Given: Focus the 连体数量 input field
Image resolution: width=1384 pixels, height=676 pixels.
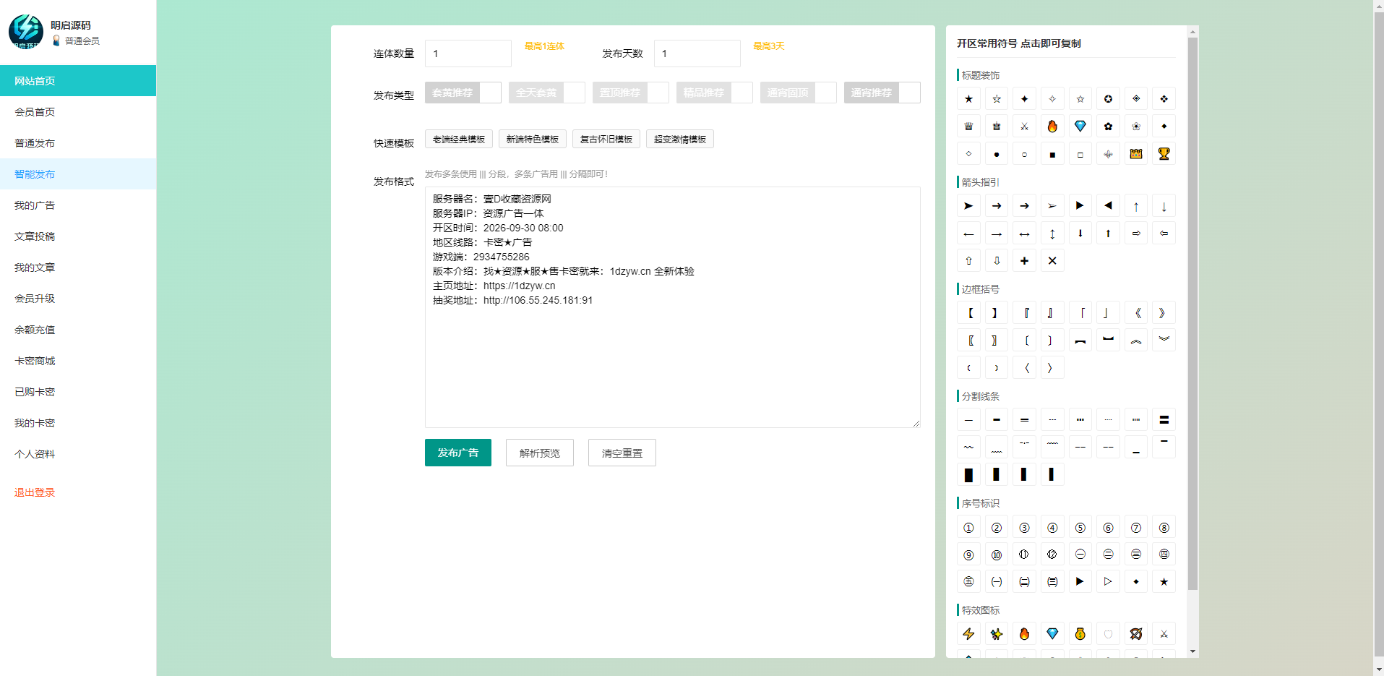Looking at the screenshot, I should click(468, 54).
